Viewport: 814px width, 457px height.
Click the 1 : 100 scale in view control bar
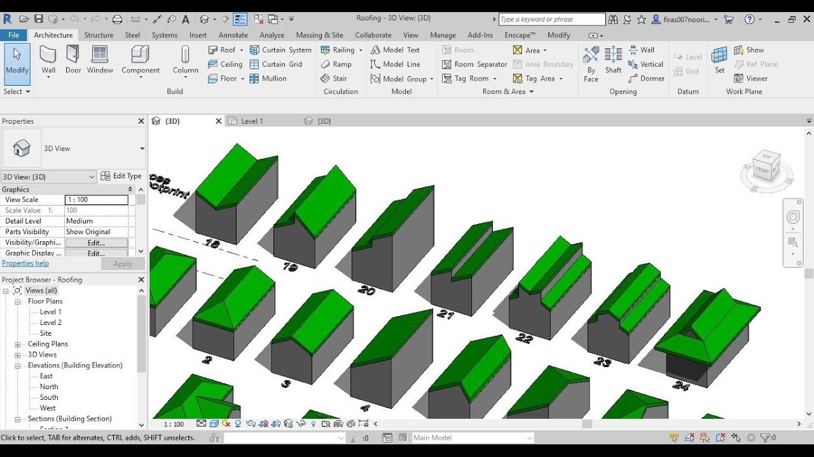click(x=174, y=424)
